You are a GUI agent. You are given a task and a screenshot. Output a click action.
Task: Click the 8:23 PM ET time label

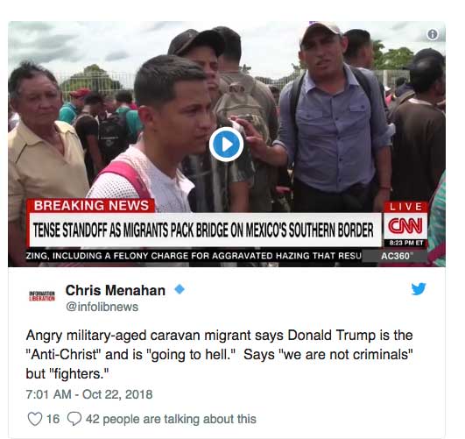coord(405,243)
